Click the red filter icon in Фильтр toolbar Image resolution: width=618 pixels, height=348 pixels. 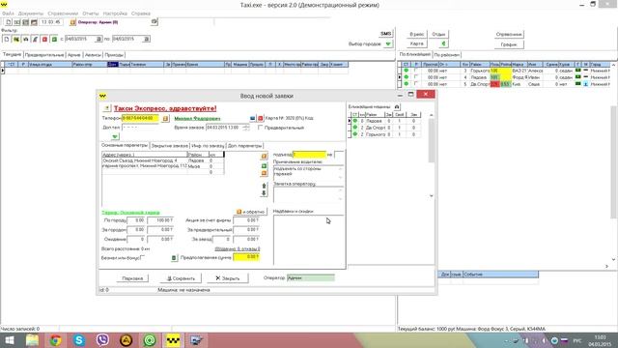pyautogui.click(x=44, y=39)
